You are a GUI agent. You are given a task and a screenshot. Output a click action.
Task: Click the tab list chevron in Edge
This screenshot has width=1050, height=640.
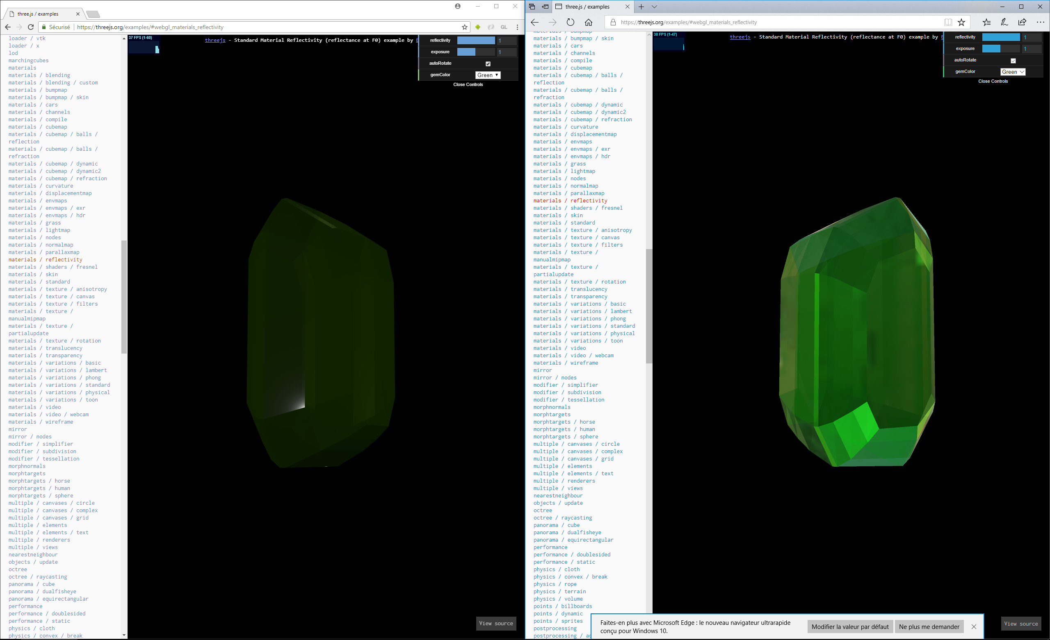click(x=655, y=7)
